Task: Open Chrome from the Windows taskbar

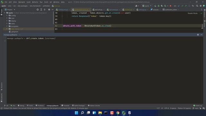Action: click(118, 113)
